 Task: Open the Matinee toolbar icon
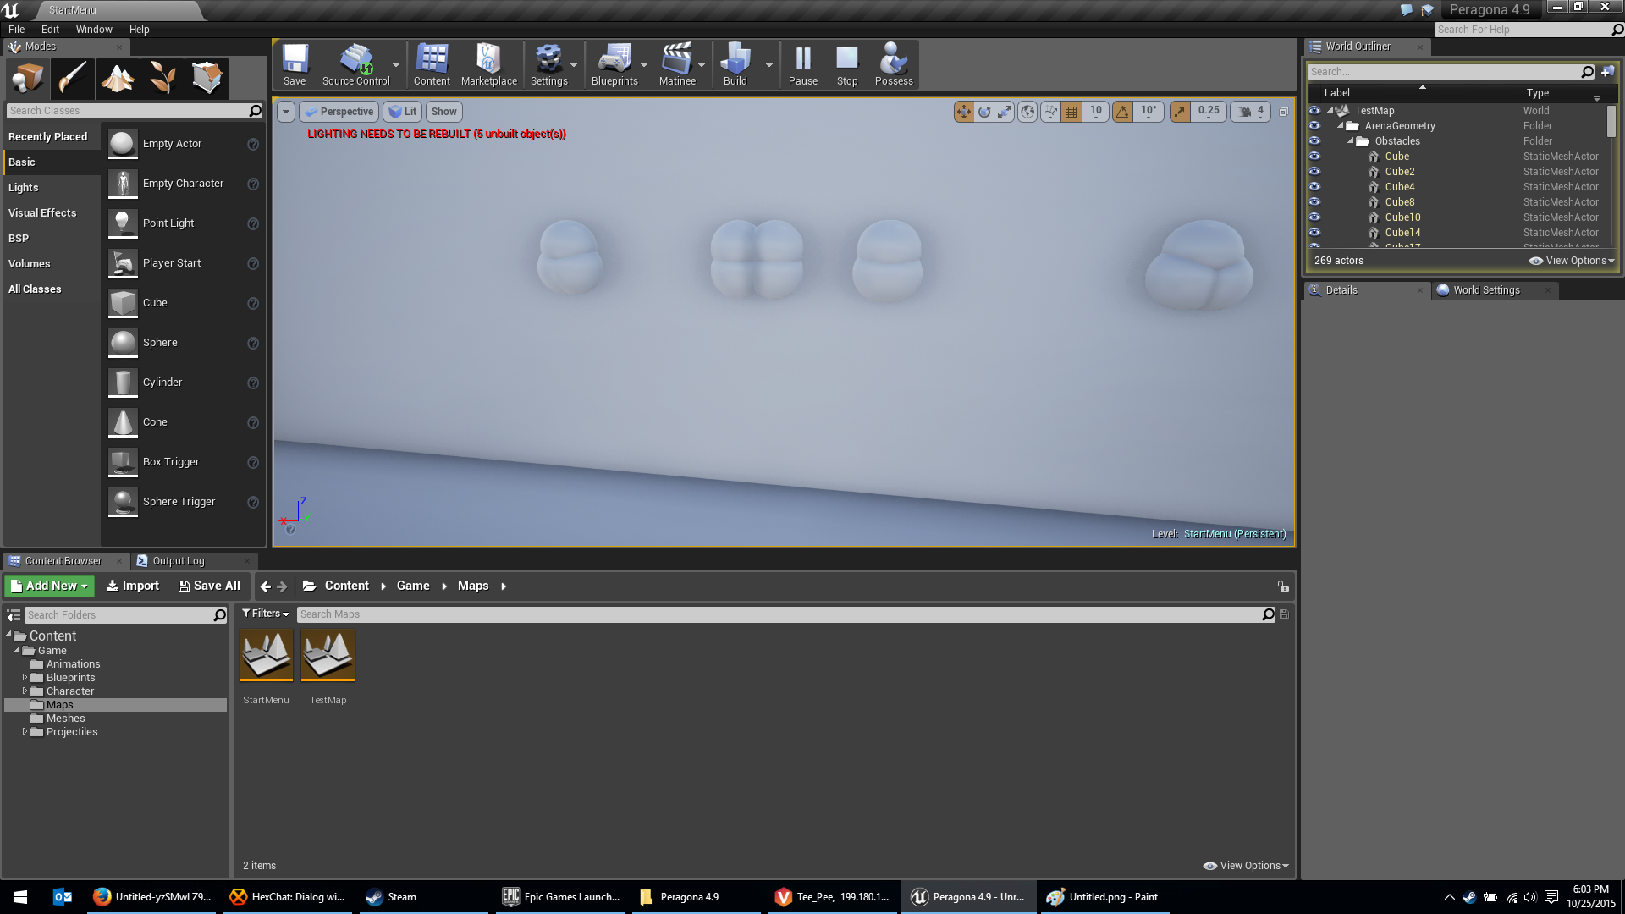(x=677, y=64)
